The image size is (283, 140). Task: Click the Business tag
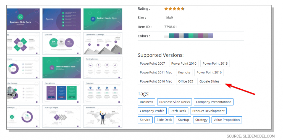[146, 102]
